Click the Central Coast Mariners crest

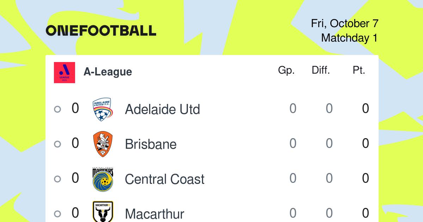(x=103, y=179)
